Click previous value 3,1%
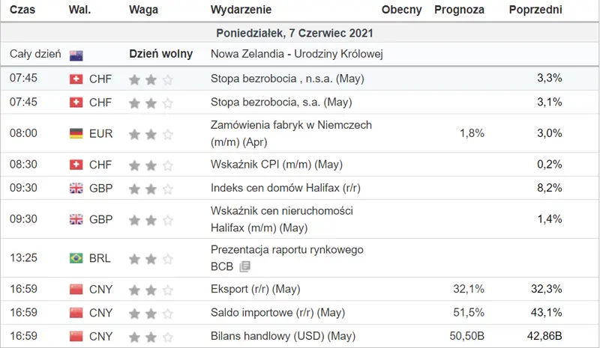 [550, 102]
